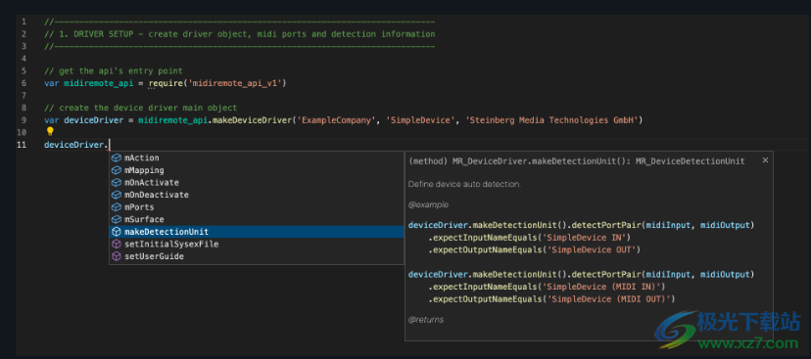Click the 'Steinberg Media Technologies GmbH' string
The height and width of the screenshot is (359, 811).
pos(551,120)
